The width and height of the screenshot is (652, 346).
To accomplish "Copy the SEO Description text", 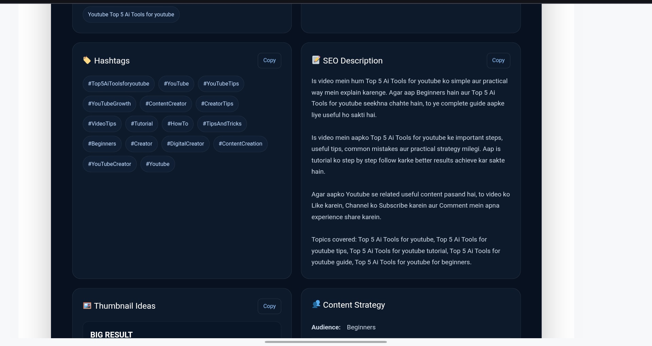I will coord(498,60).
